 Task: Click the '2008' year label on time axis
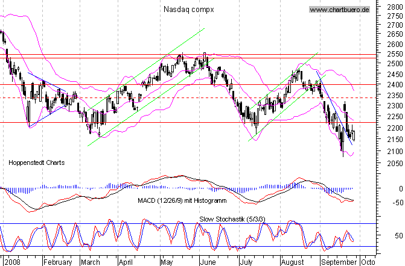tap(13, 262)
